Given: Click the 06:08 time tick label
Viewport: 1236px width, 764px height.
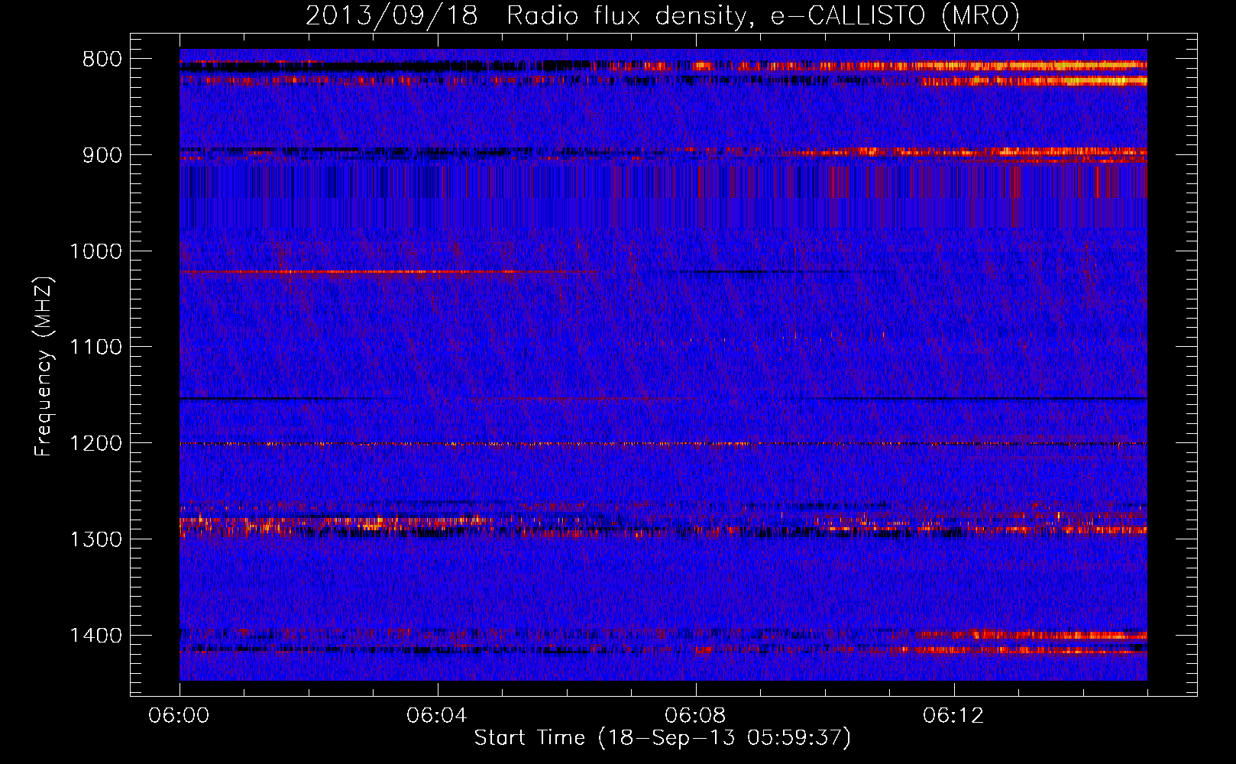Looking at the screenshot, I should [696, 716].
